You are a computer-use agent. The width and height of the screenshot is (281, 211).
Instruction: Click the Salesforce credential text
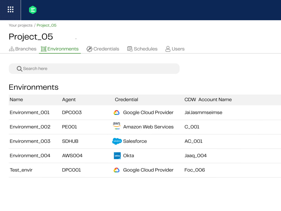click(135, 141)
